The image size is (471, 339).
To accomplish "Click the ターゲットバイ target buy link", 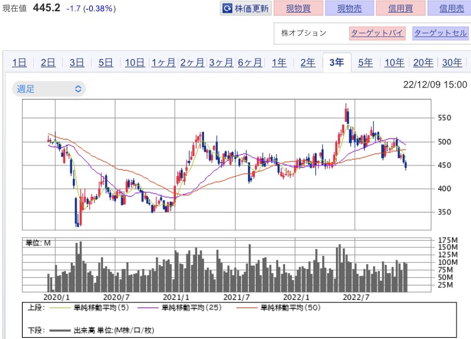I will [377, 33].
